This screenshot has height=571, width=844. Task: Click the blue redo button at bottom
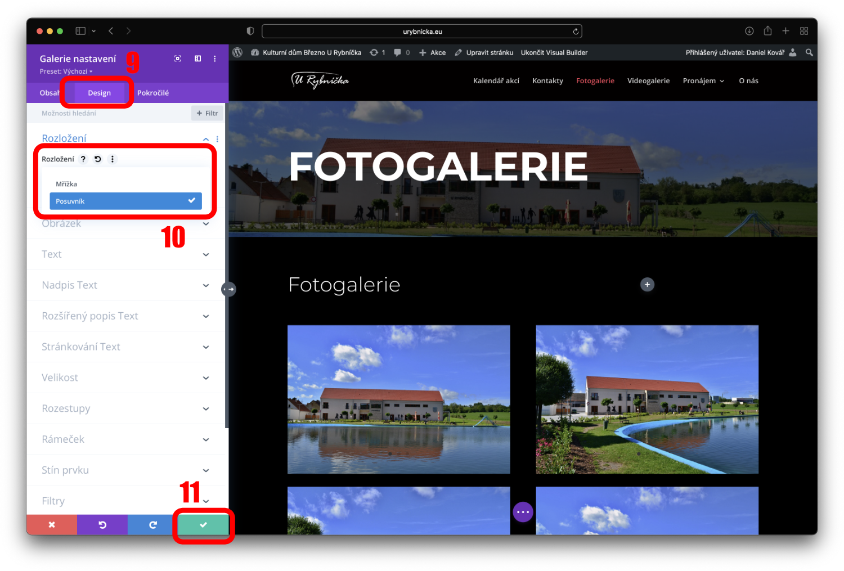pyautogui.click(x=152, y=524)
